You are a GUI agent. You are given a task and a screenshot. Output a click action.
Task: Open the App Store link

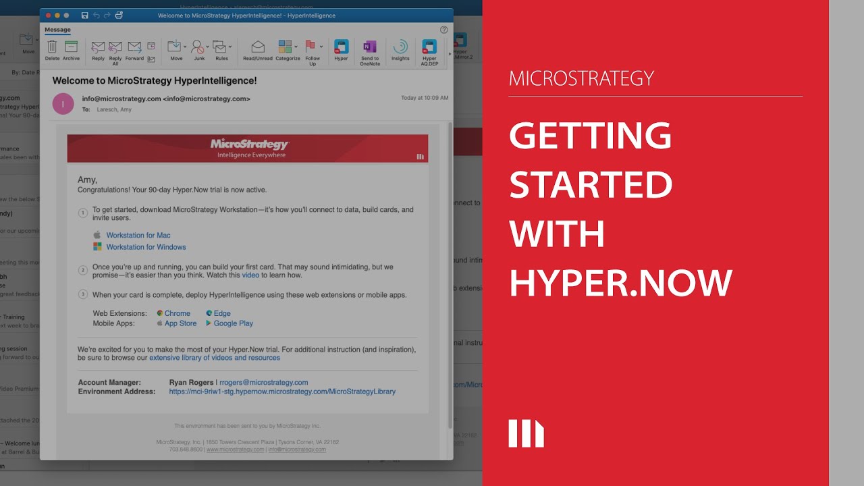tap(181, 323)
